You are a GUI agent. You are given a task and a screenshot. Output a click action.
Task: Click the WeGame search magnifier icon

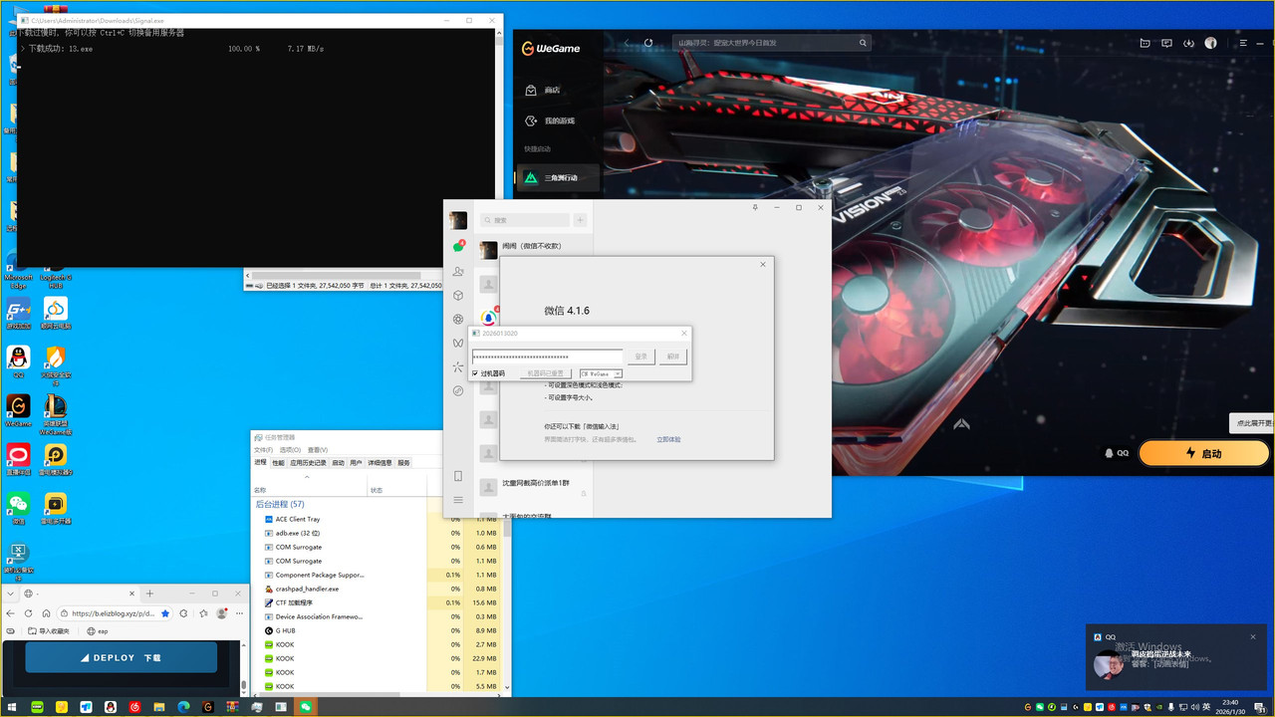(863, 43)
